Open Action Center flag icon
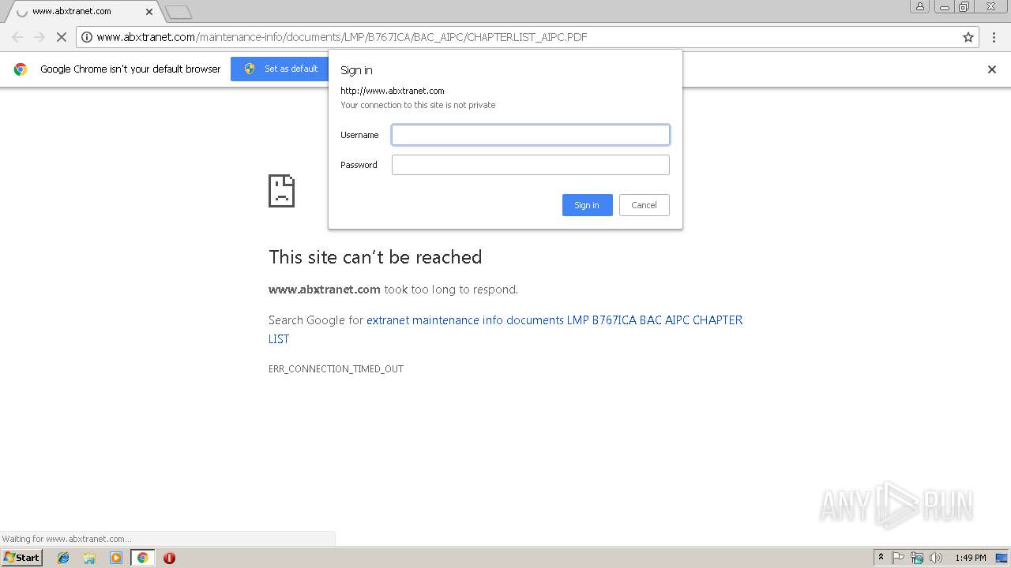 pyautogui.click(x=898, y=558)
